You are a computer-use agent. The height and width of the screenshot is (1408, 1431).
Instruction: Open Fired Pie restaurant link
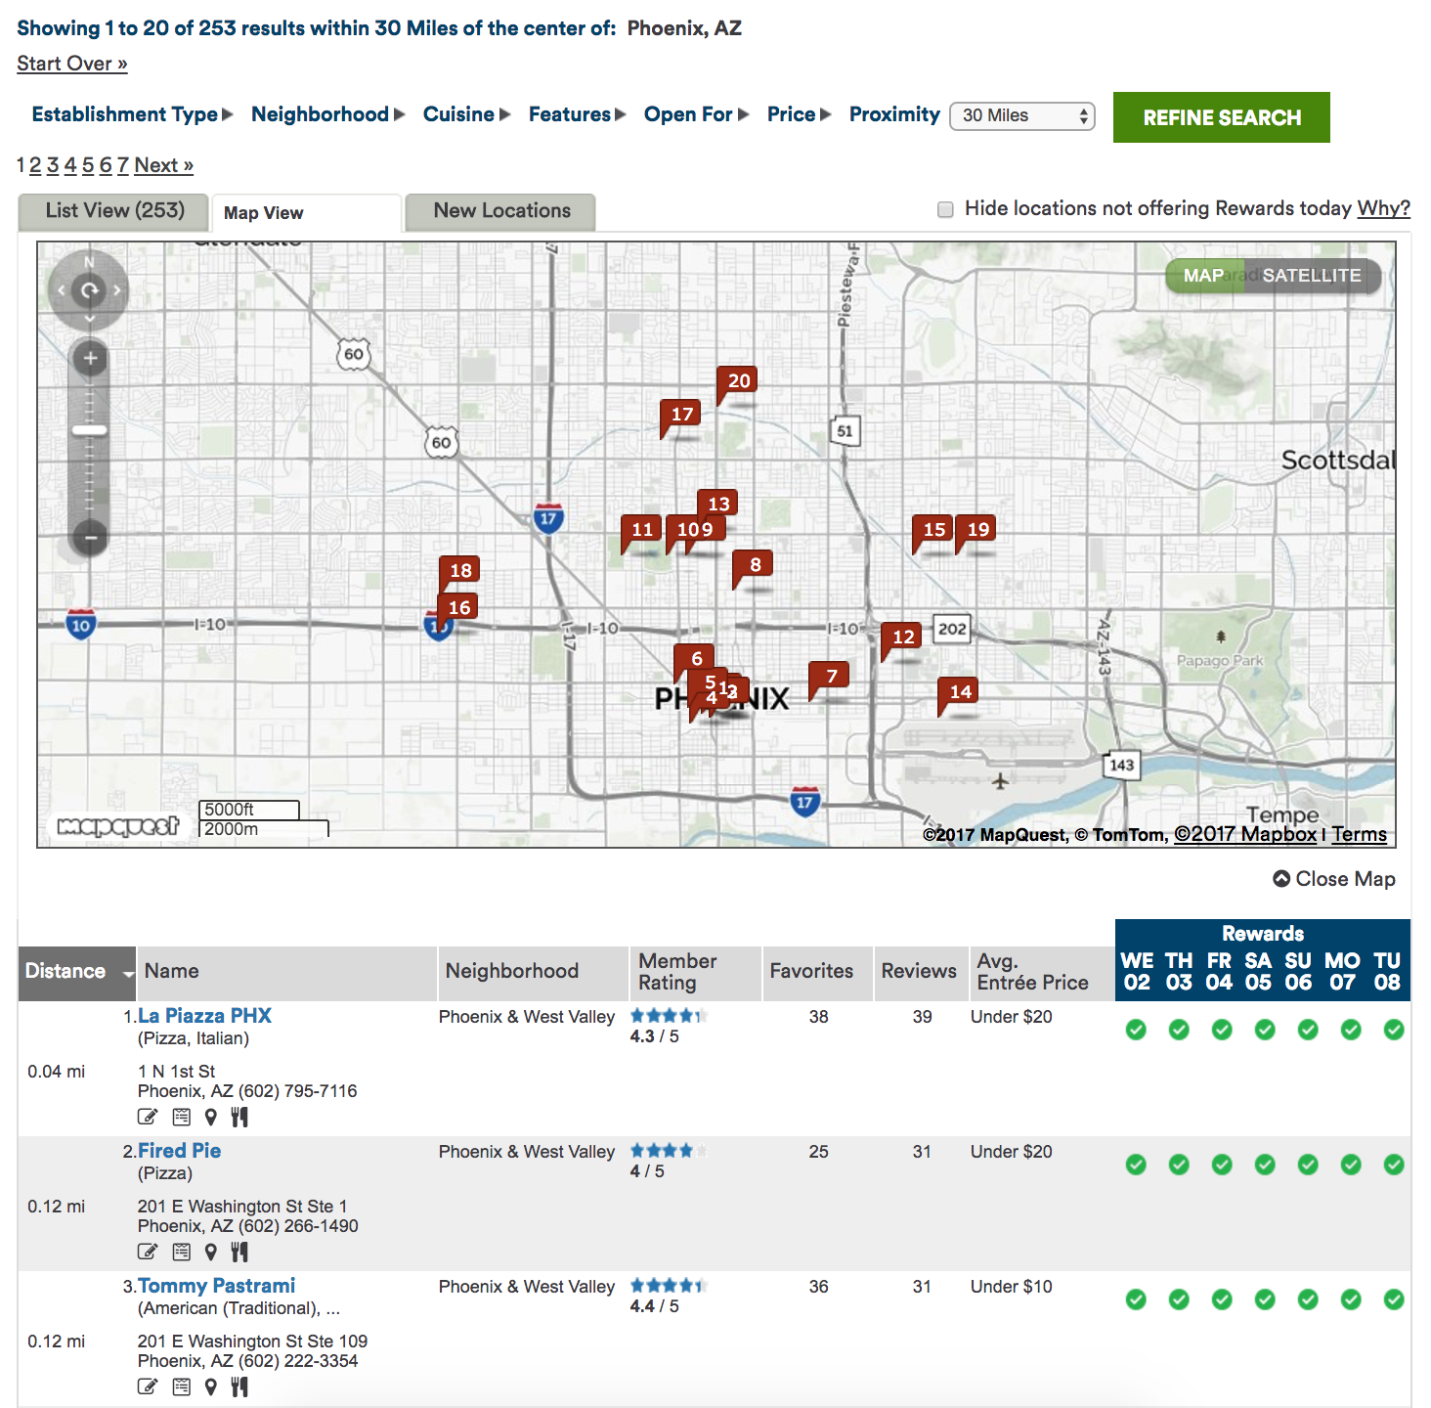point(179,1151)
